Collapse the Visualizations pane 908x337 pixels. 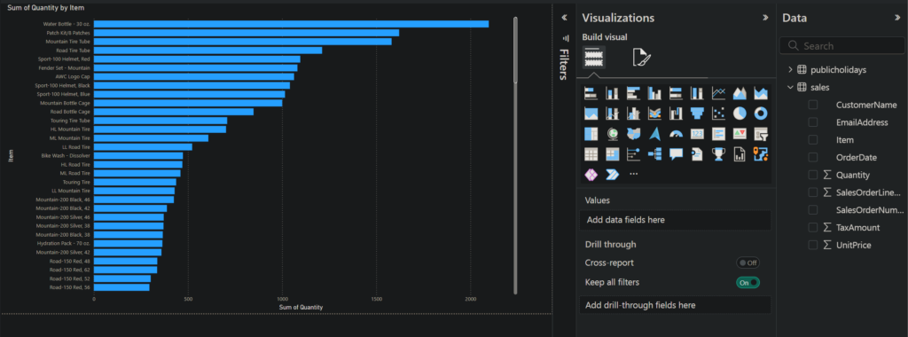pos(765,18)
